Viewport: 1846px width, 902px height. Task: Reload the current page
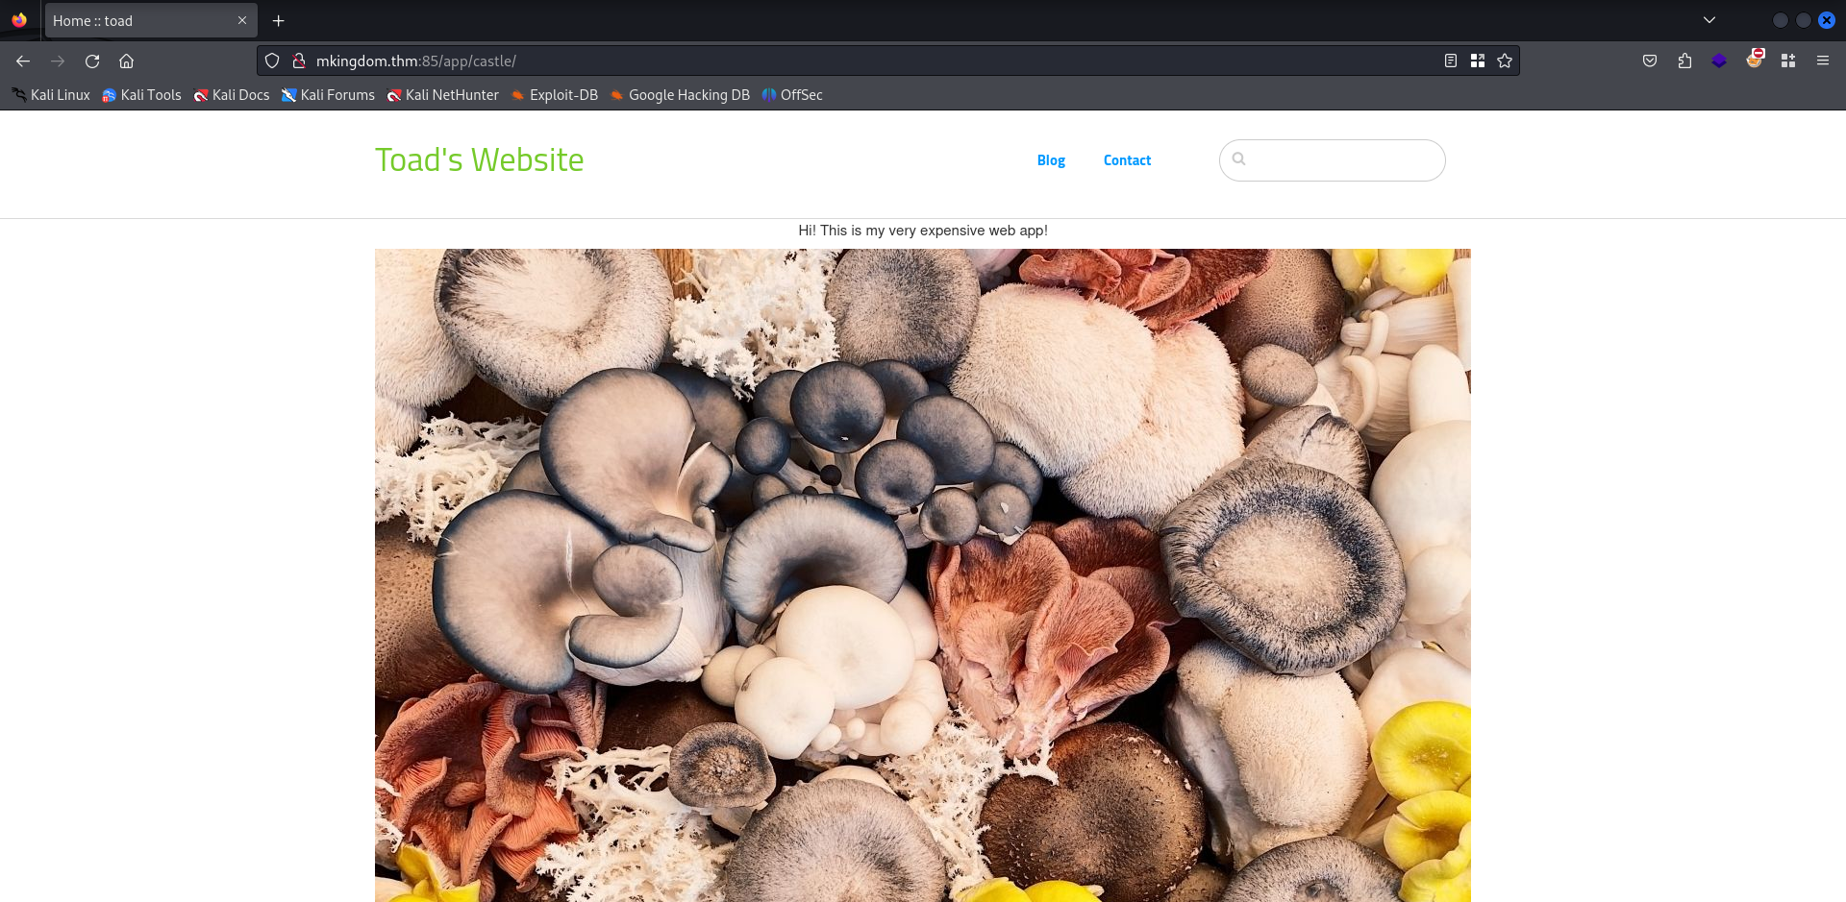(92, 61)
